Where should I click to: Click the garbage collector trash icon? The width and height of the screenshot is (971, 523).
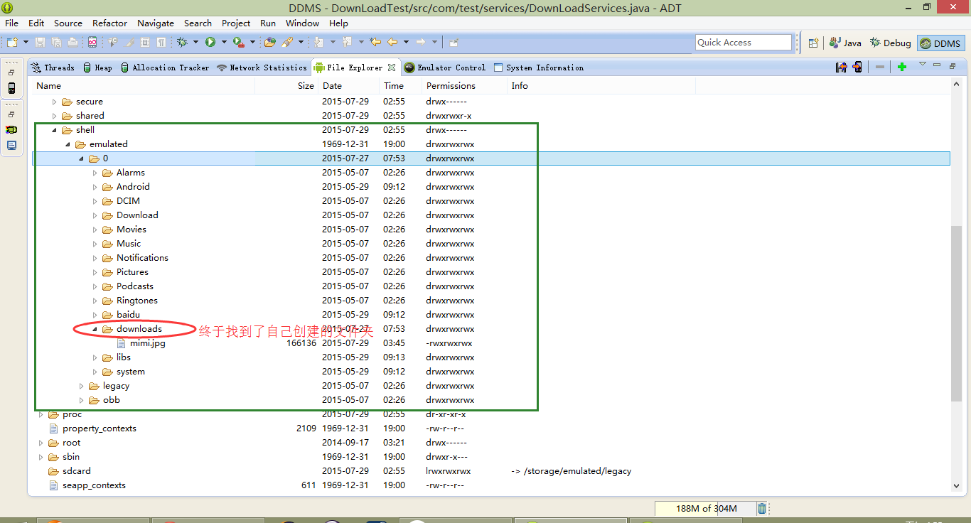point(762,508)
